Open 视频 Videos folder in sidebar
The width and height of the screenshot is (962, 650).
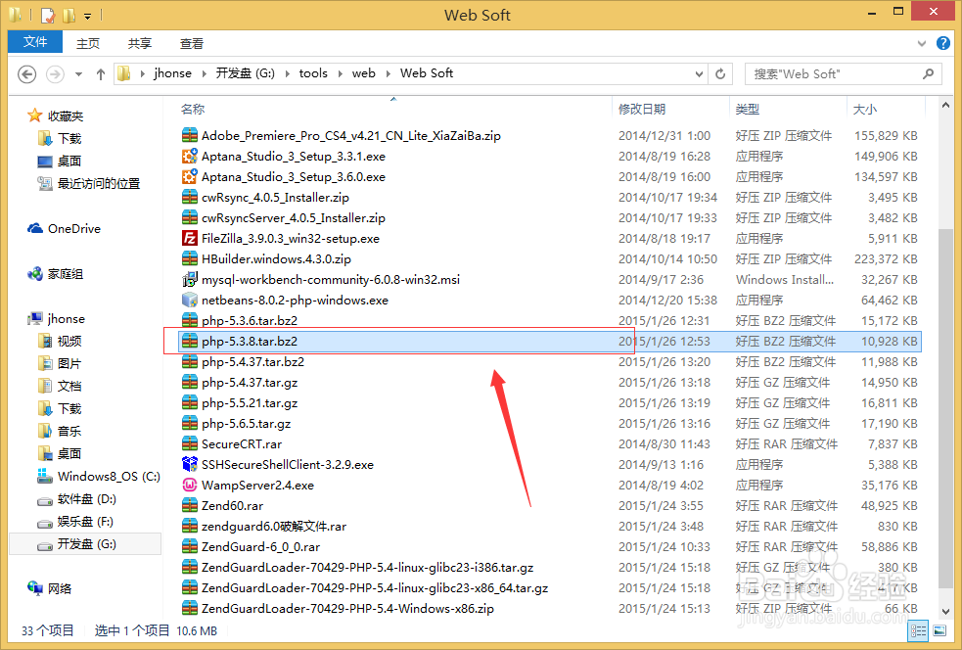[x=60, y=342]
